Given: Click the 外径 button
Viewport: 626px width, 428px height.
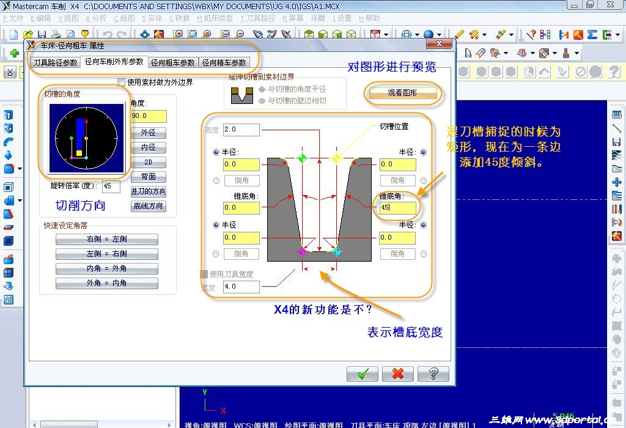Looking at the screenshot, I should [148, 133].
